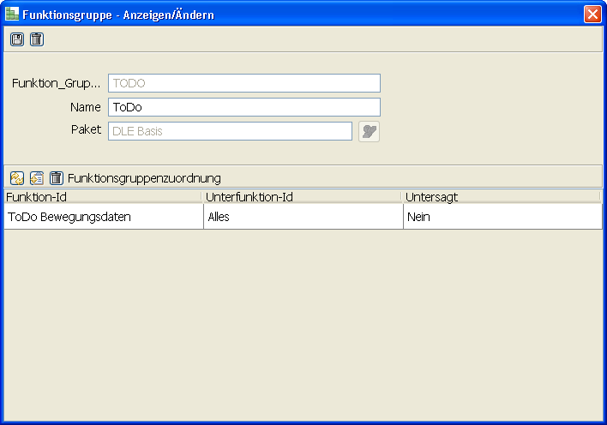Sort by the Funktion-Id column header

[101, 197]
